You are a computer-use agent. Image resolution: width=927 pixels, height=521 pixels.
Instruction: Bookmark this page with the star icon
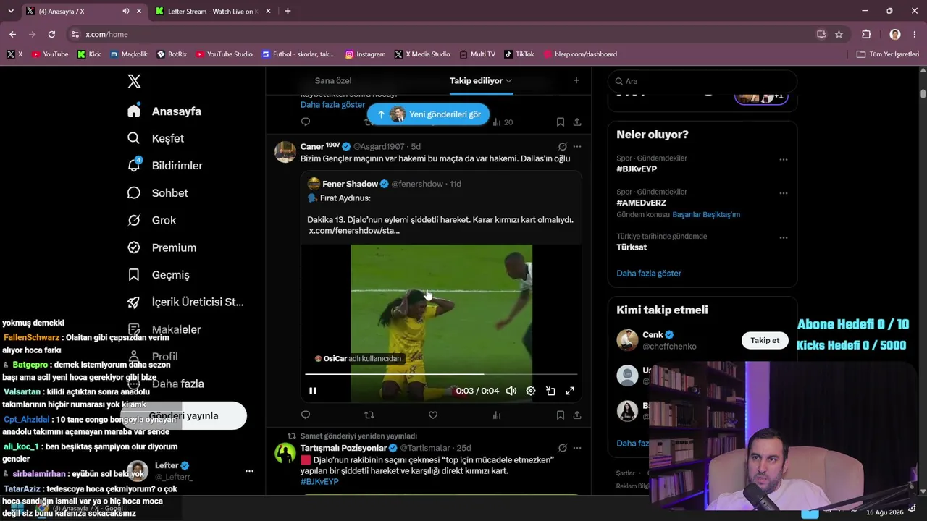pos(839,34)
